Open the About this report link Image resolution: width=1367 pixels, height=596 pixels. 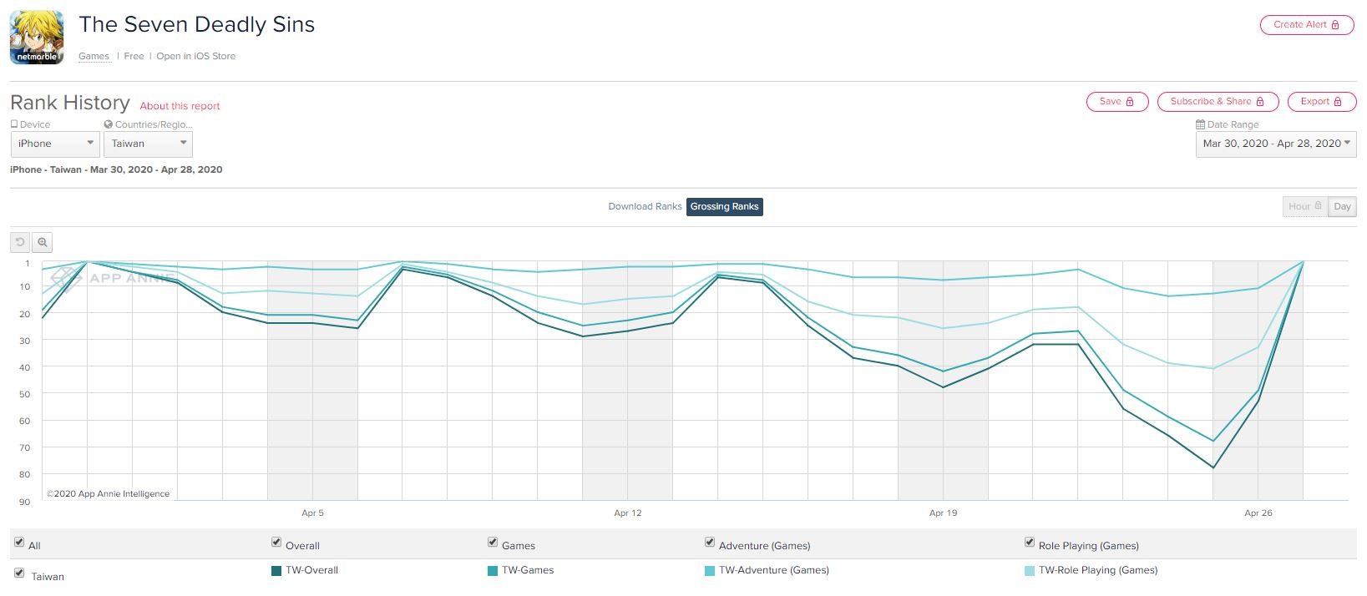[x=180, y=106]
